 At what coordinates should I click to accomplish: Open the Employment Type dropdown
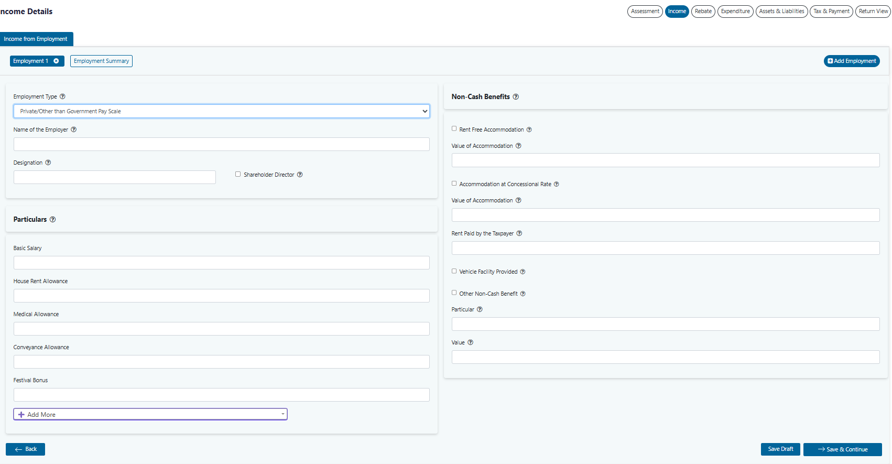[222, 111]
